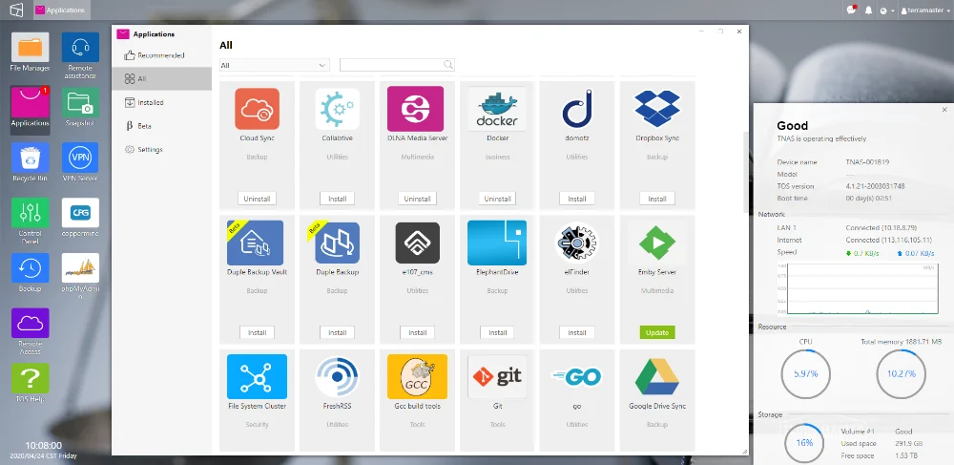Close the system status panel
954x465 pixels.
coord(944,110)
